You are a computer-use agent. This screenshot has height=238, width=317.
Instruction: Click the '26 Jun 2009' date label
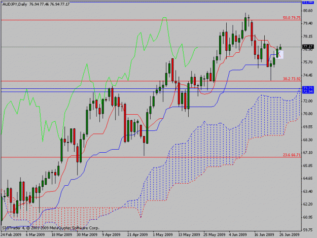[289, 234]
